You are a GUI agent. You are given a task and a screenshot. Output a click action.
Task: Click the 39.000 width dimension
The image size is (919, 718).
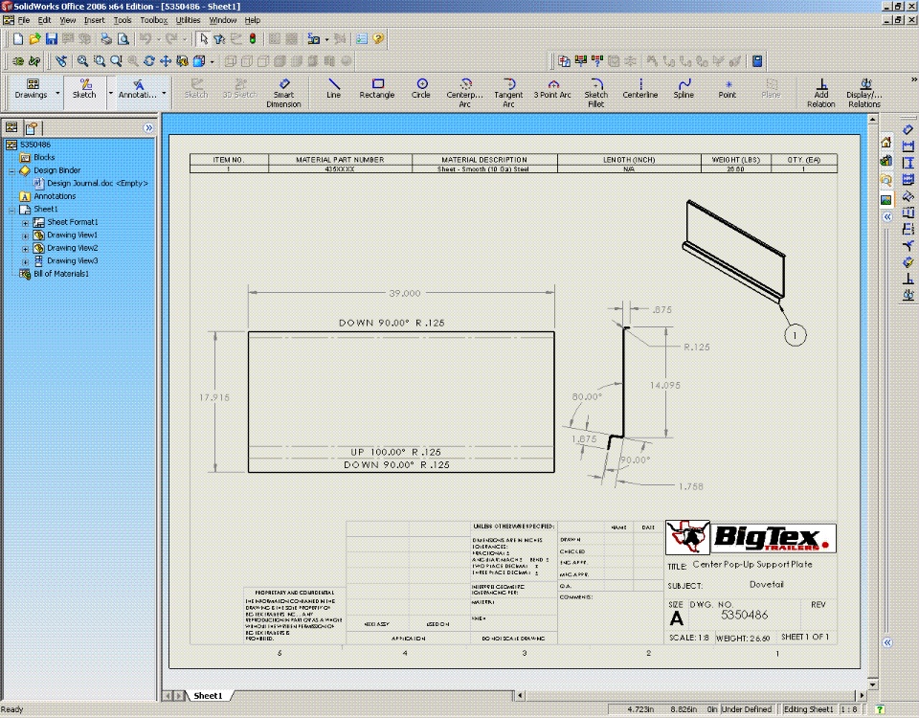404,293
